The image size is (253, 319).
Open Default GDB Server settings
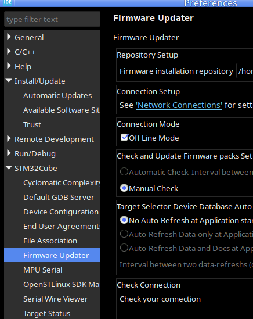coord(59,198)
